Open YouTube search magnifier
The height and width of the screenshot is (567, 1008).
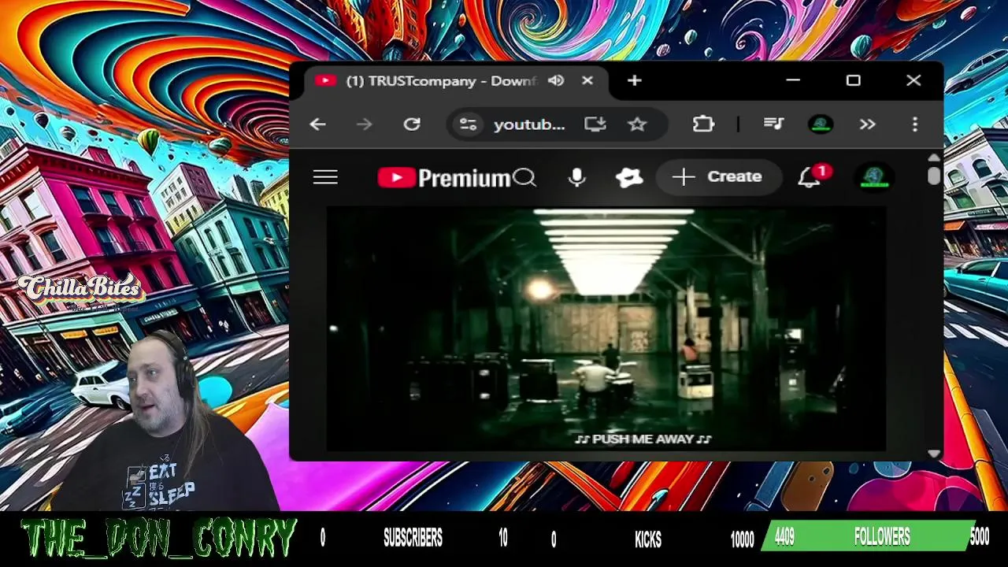[524, 178]
